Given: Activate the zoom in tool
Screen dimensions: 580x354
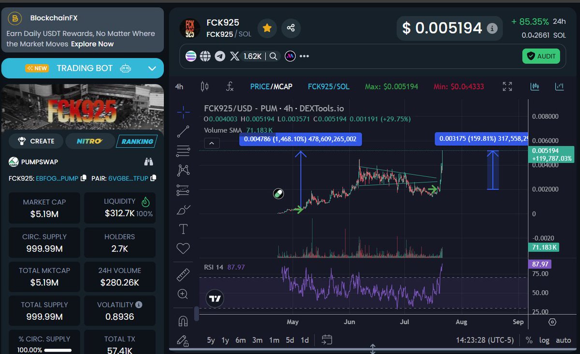Looking at the screenshot, I should coord(183,294).
